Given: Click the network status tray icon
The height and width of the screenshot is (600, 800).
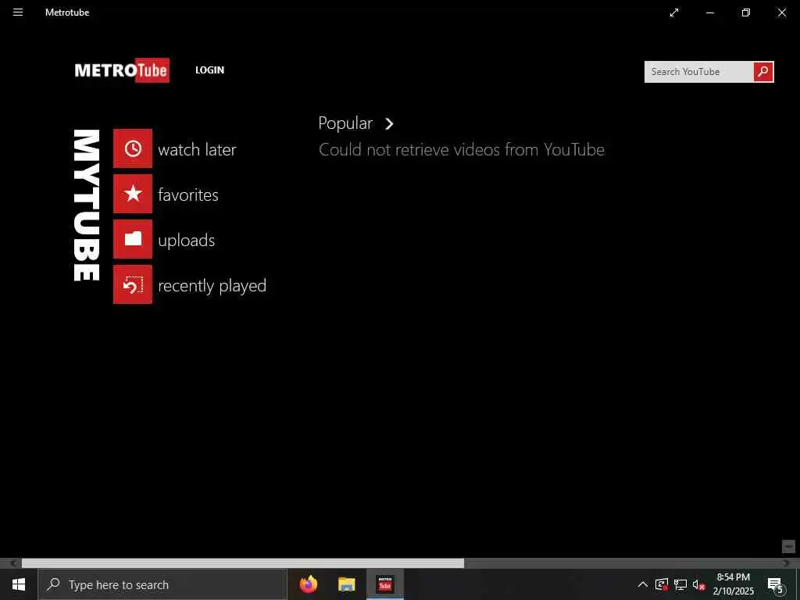Looking at the screenshot, I should click(680, 584).
